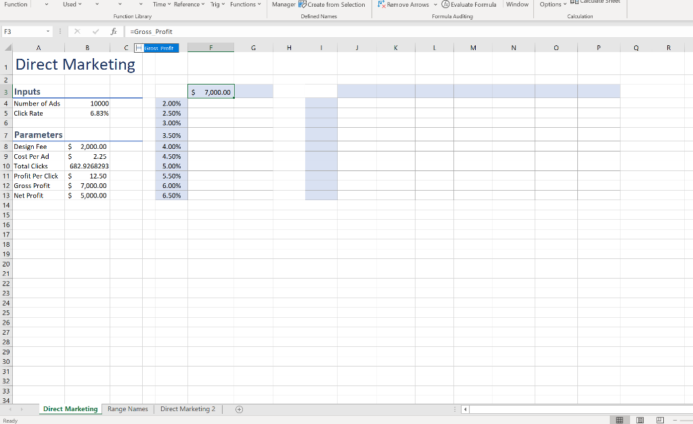This screenshot has height=424, width=693.
Task: Open the AutoSum dropdown arrow
Action: point(47,5)
